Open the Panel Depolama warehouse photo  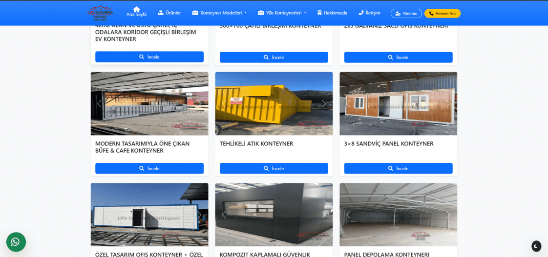pyautogui.click(x=399, y=215)
